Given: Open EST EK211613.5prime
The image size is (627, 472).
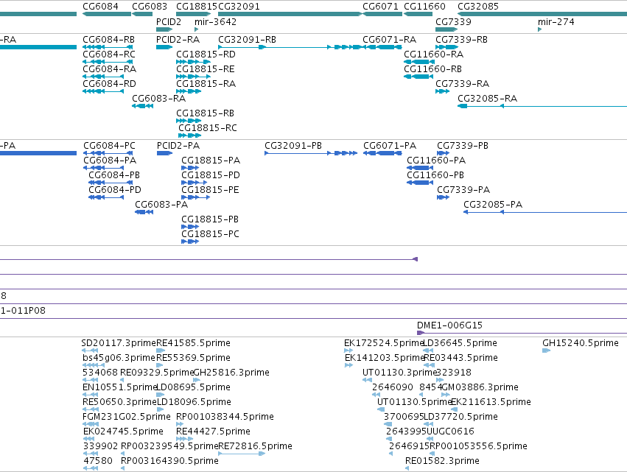Looking at the screenshot, I should pyautogui.click(x=491, y=402).
